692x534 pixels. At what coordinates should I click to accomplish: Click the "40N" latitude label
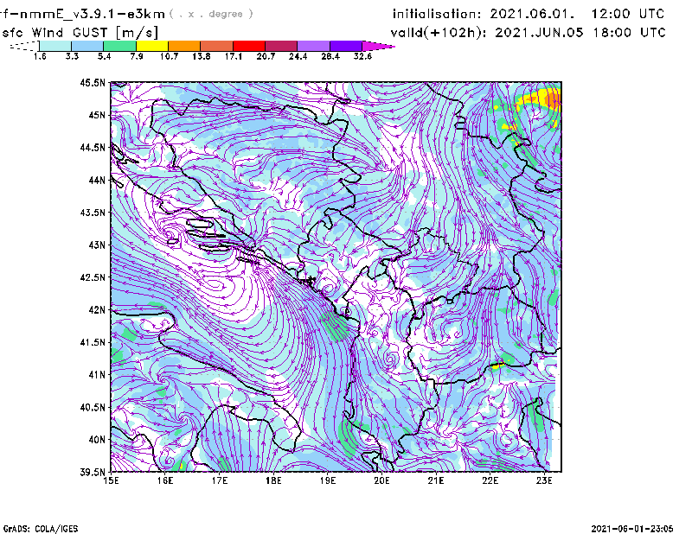97,440
